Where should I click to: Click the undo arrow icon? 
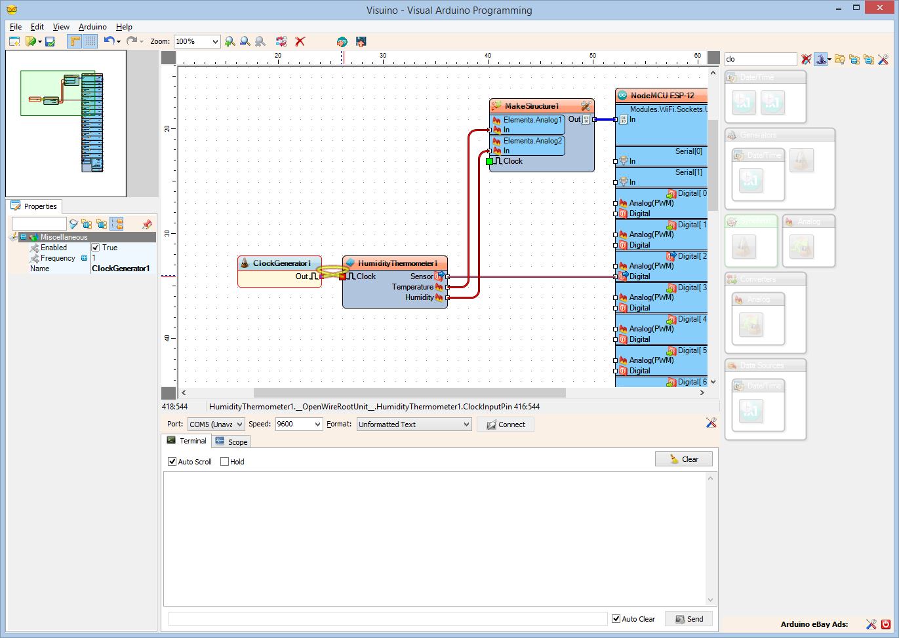tap(110, 41)
